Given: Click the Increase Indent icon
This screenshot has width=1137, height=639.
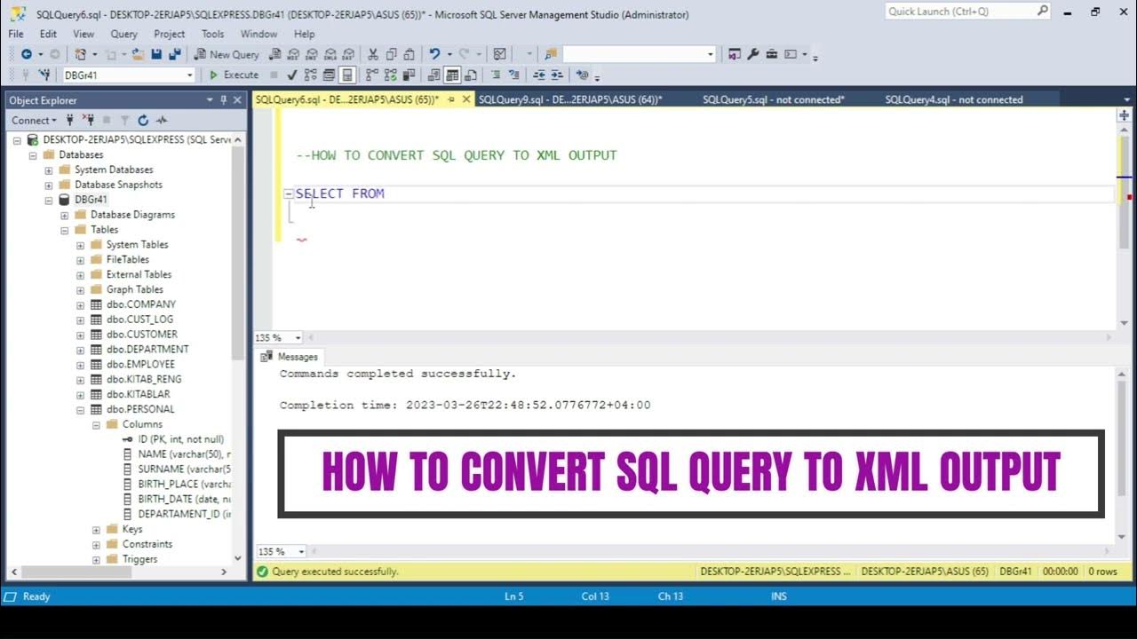Looking at the screenshot, I should click(x=557, y=75).
